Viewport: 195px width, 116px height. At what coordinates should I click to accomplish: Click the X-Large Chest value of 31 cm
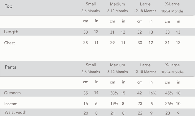[x=167, y=43]
